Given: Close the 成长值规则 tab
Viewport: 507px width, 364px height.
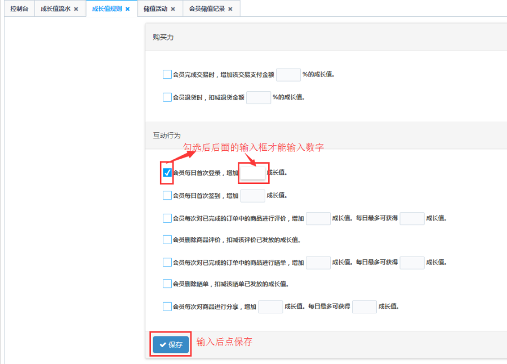Looking at the screenshot, I should (x=127, y=9).
